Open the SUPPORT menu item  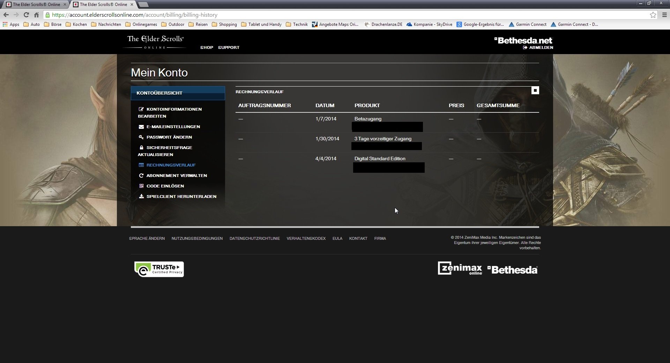coord(229,47)
